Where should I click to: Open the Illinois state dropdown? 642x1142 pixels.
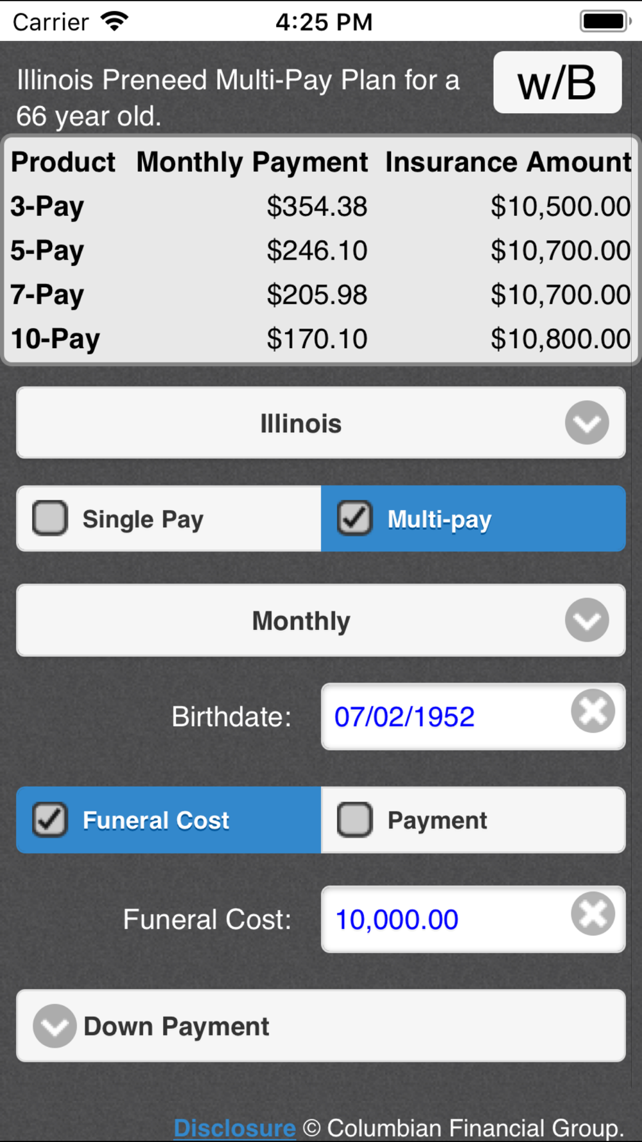(x=321, y=423)
